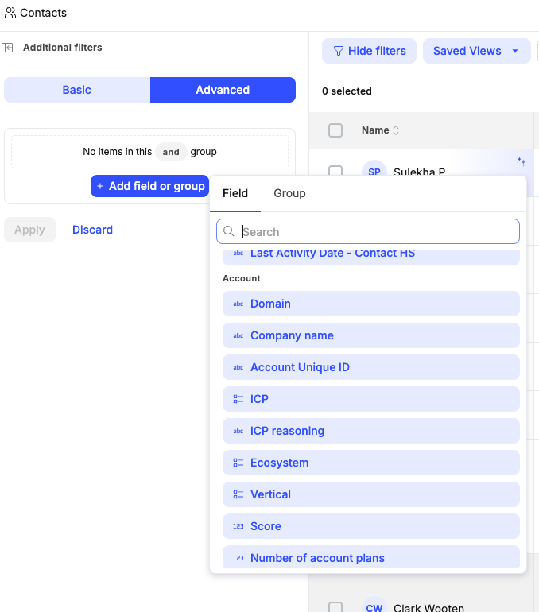Check the box beside Sulekha P
The width and height of the screenshot is (539, 612).
point(335,172)
